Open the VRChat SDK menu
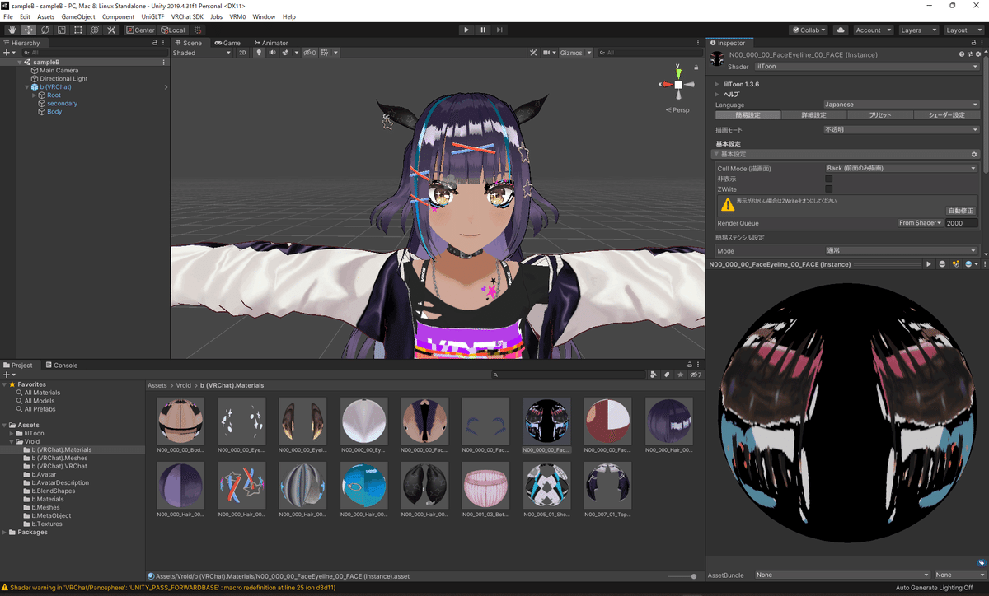The height and width of the screenshot is (596, 989). point(187,16)
